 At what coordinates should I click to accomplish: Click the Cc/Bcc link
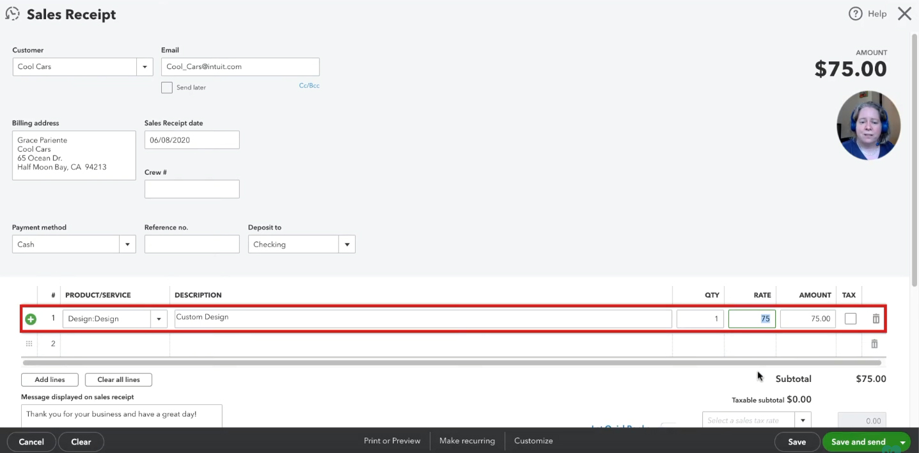pyautogui.click(x=310, y=85)
